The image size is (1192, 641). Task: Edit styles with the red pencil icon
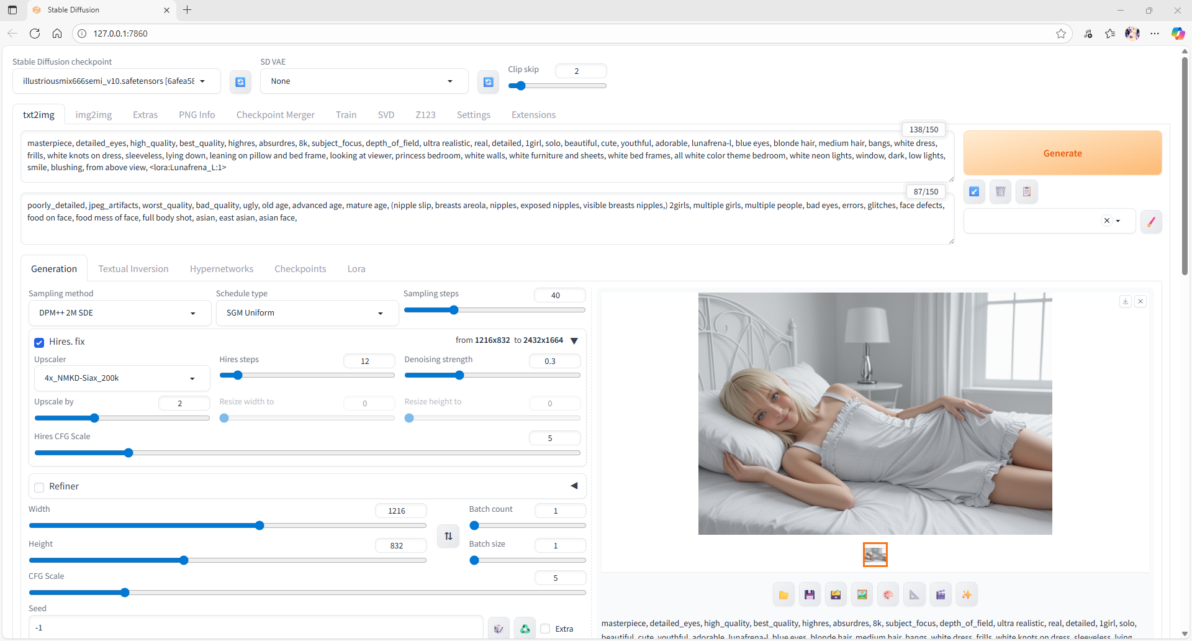tap(1151, 221)
